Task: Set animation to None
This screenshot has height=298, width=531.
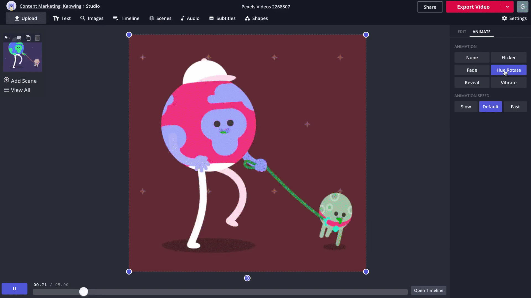Action: (472, 57)
